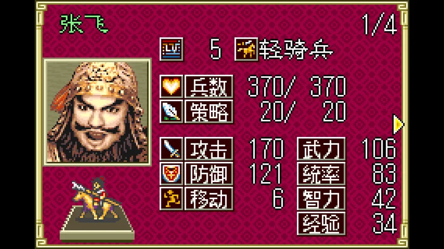Image resolution: width=444 pixels, height=249 pixels.
Task: Click the feather strategy icon
Action: pos(171,111)
